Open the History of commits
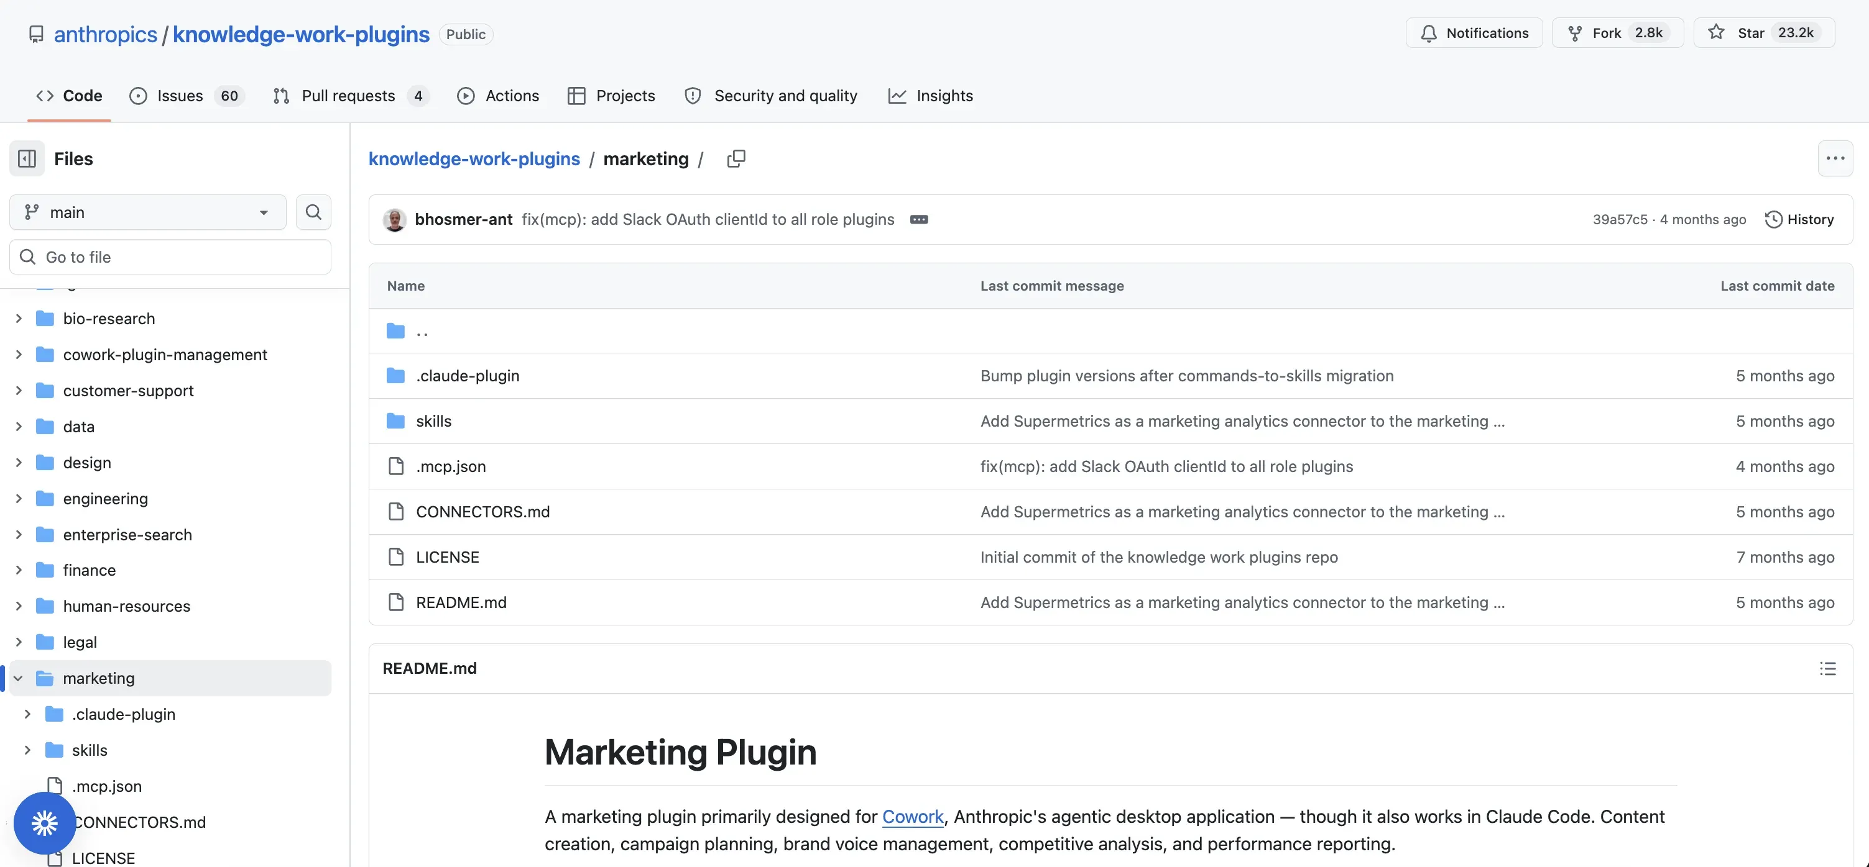Image resolution: width=1869 pixels, height=867 pixels. click(1799, 219)
